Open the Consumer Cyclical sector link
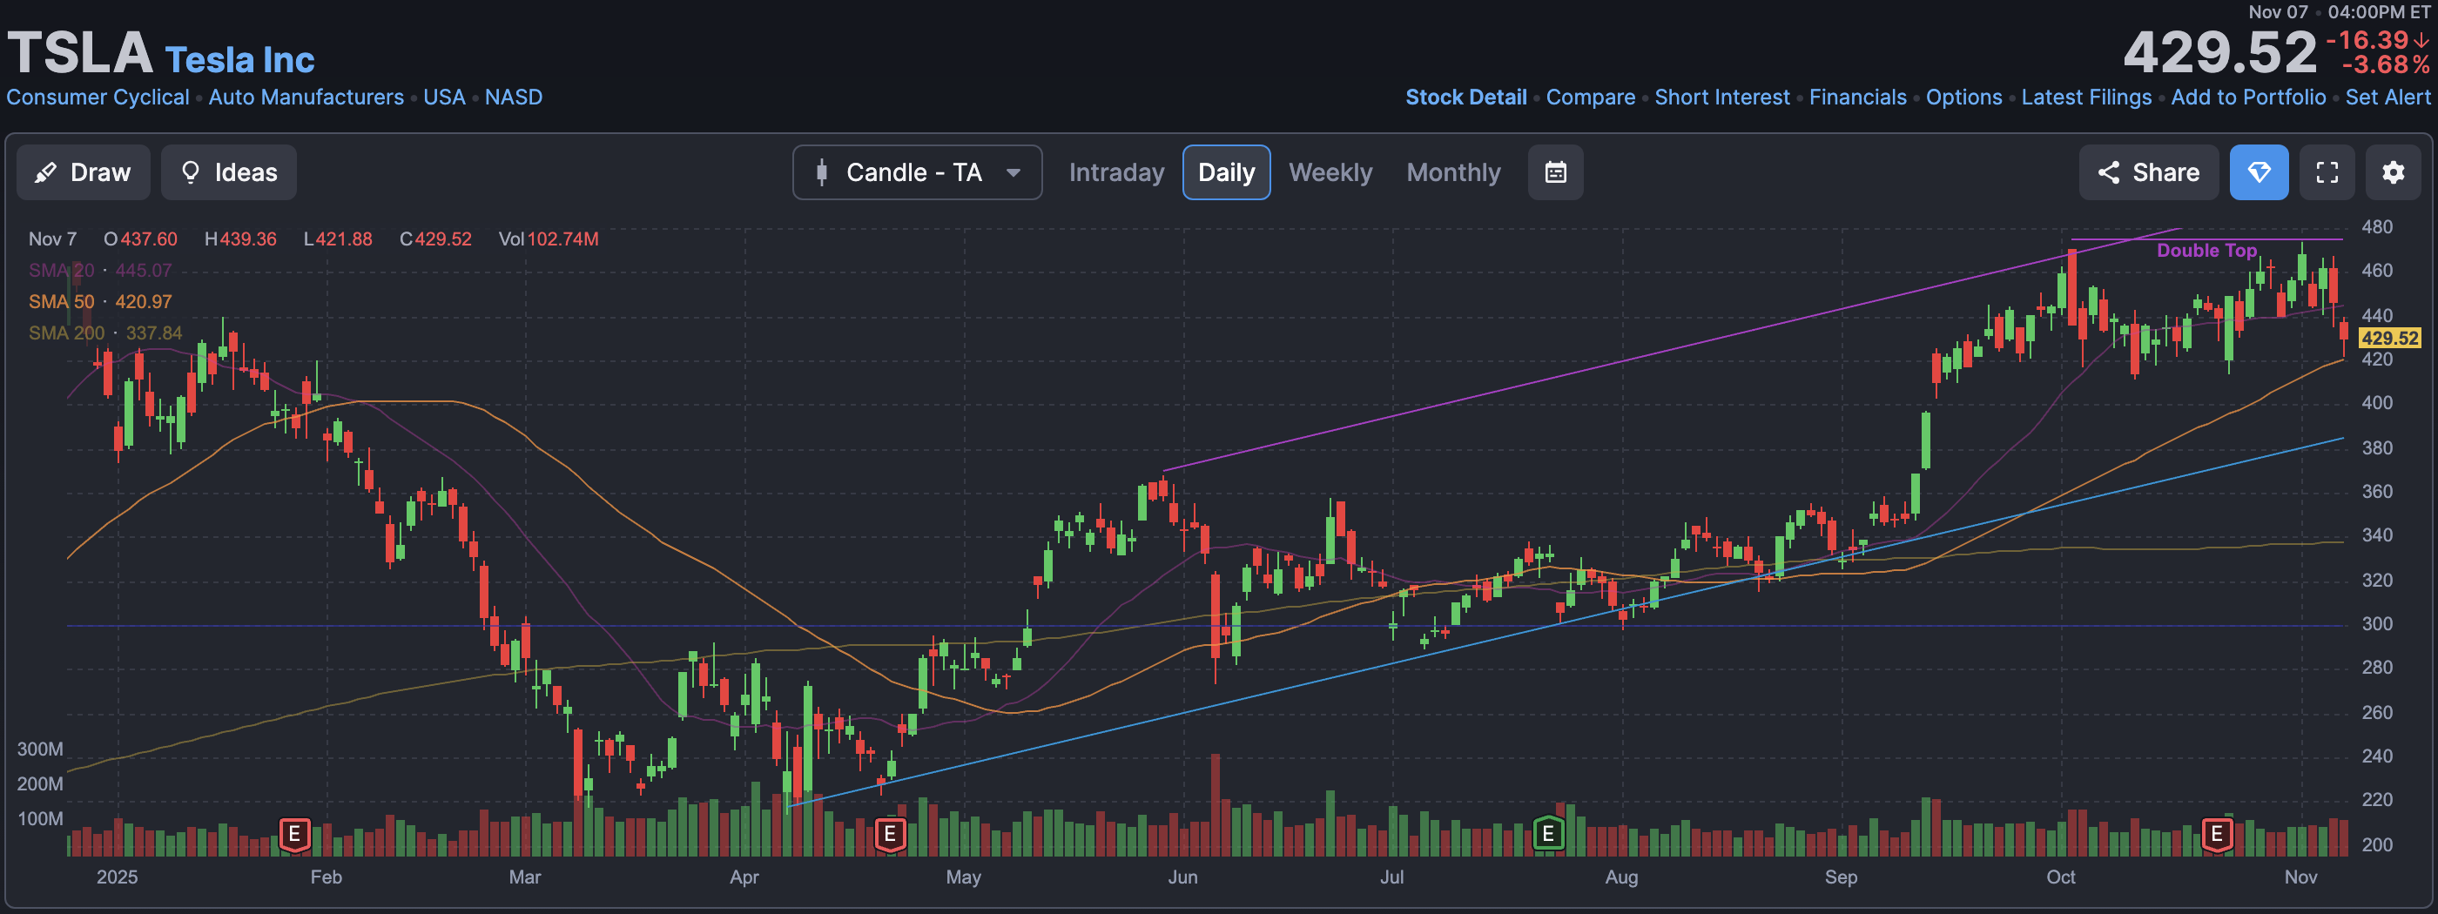This screenshot has height=914, width=2438. point(98,97)
